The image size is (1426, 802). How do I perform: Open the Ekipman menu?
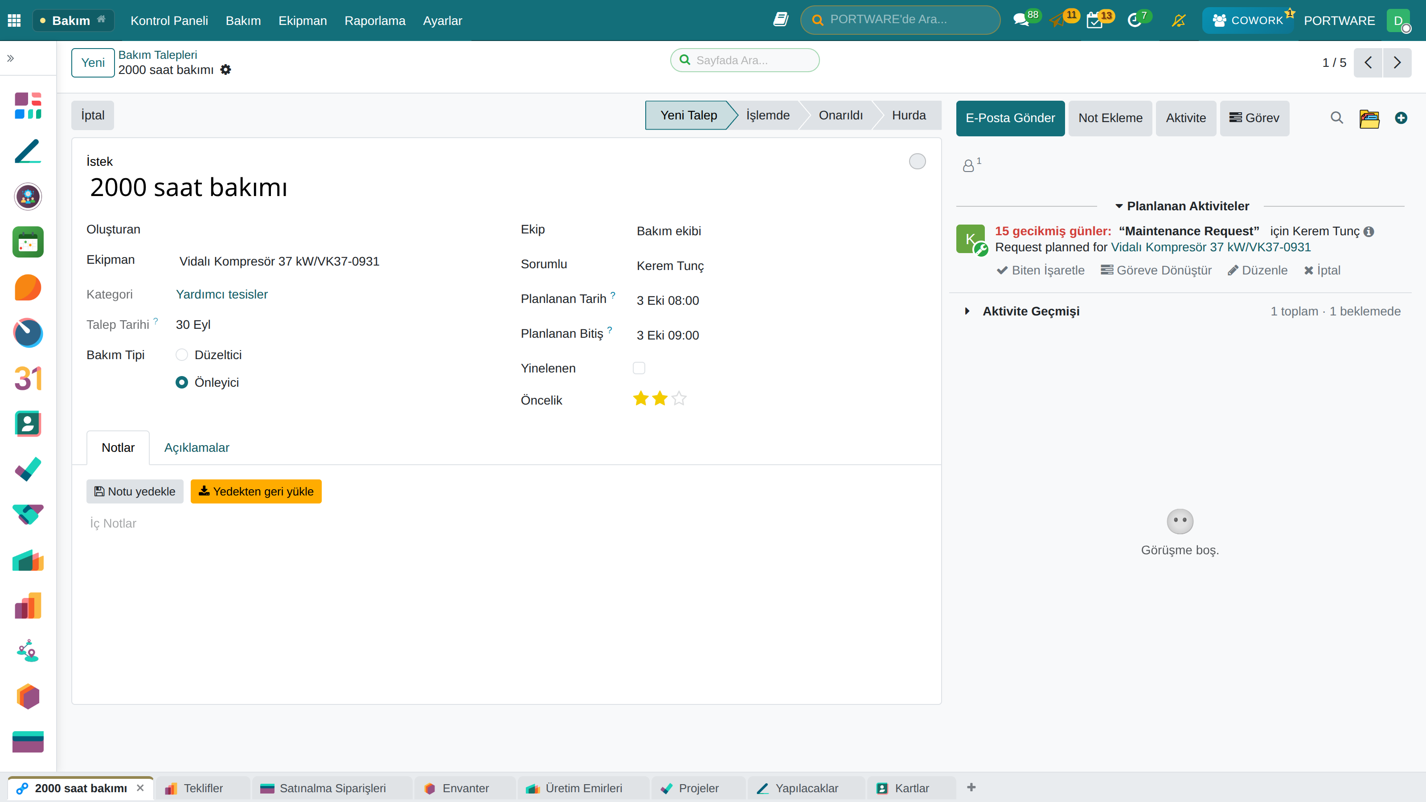click(302, 20)
